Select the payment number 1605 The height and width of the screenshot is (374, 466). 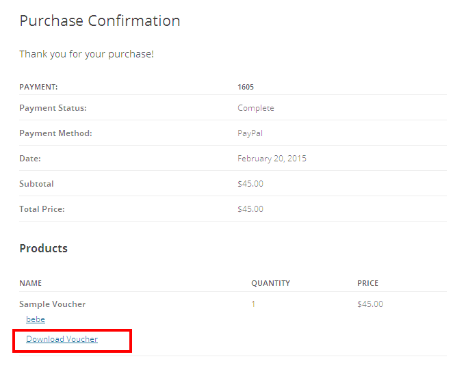coord(246,87)
